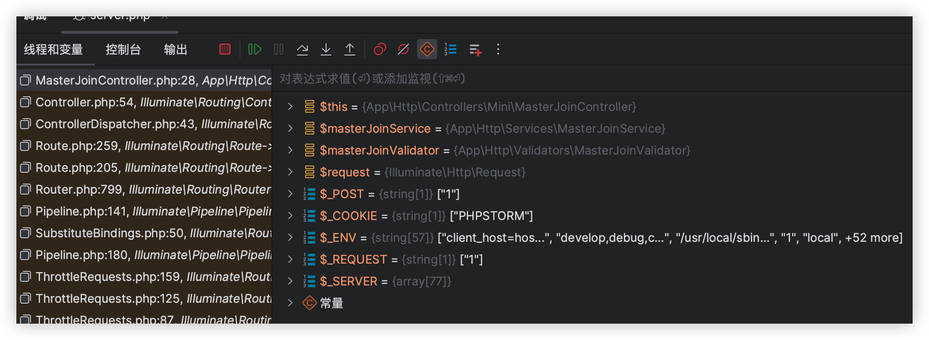Open the 输出 tab
929x340 pixels.
[176, 49]
